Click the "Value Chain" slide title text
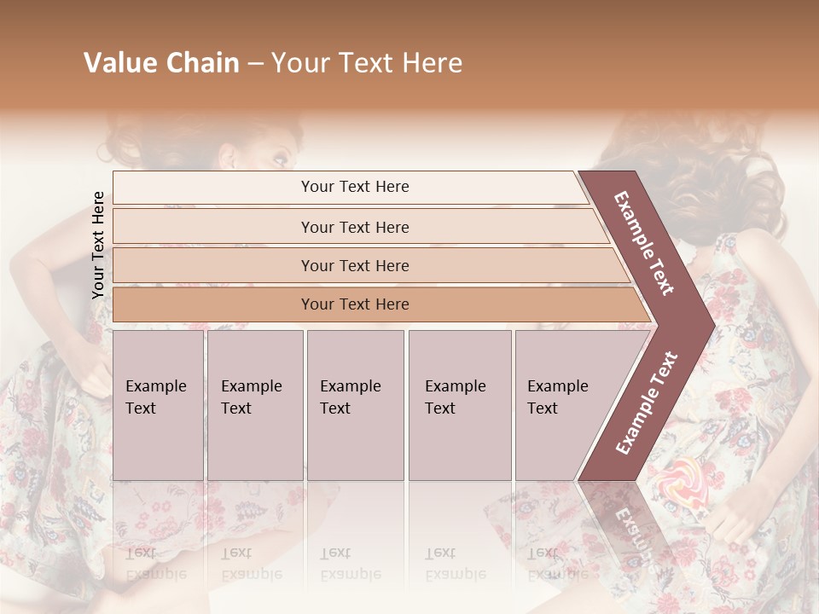 [x=161, y=63]
